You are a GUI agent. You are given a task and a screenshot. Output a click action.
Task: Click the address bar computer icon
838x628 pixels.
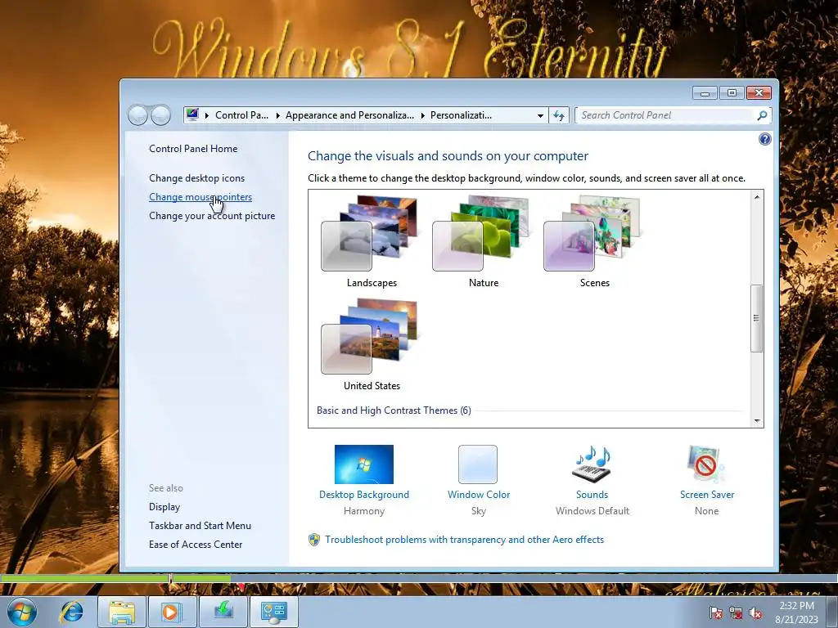[x=192, y=114]
